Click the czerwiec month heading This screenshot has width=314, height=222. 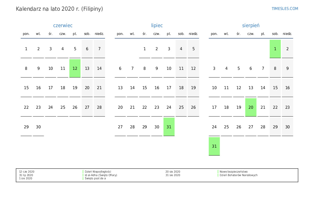(x=63, y=26)
